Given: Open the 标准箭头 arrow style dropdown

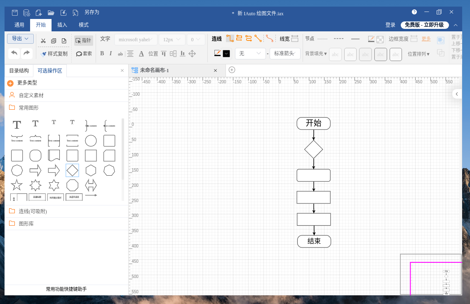Looking at the screenshot, I should [x=285, y=54].
